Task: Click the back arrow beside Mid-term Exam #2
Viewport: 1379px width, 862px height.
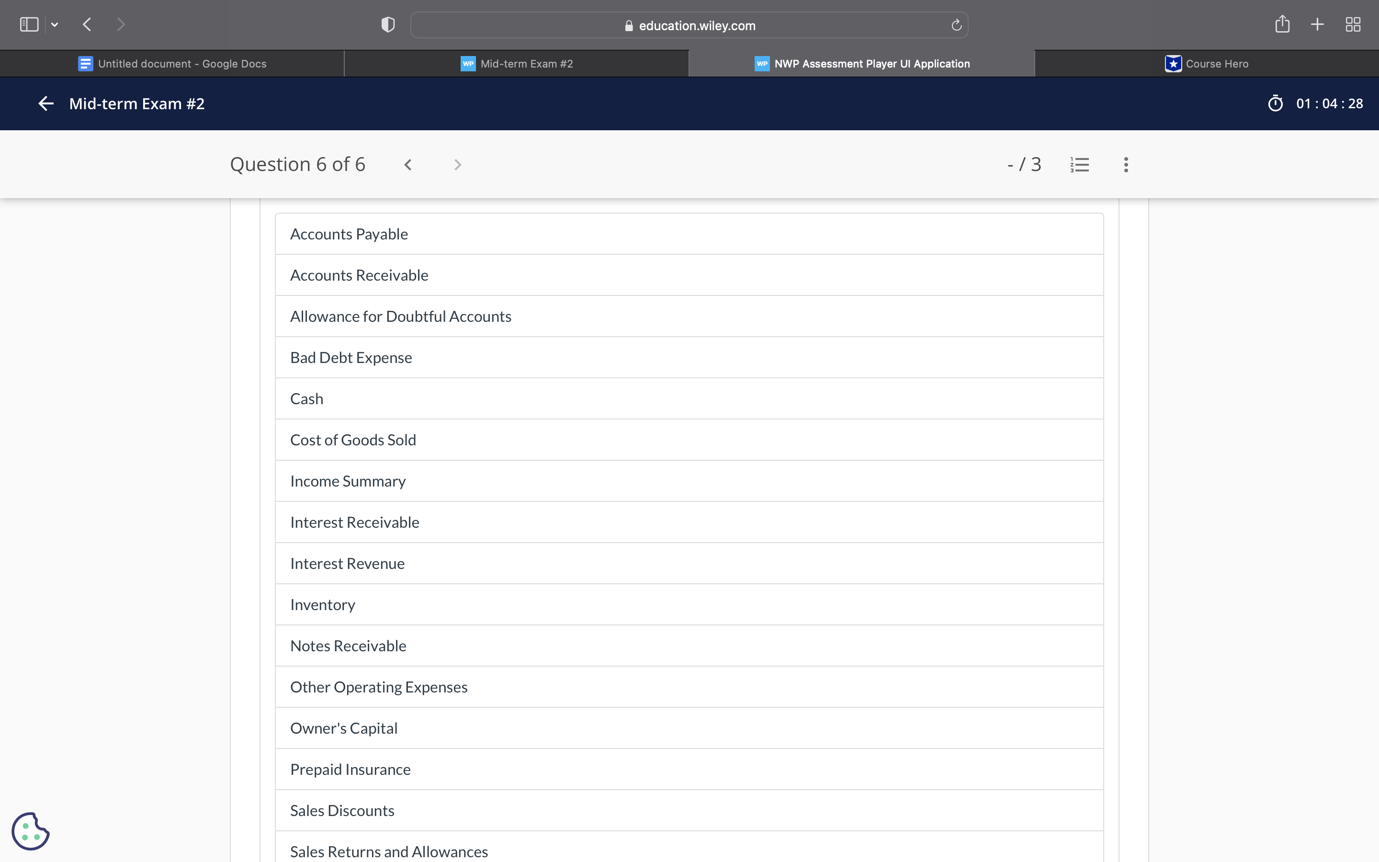Action: tap(45, 104)
